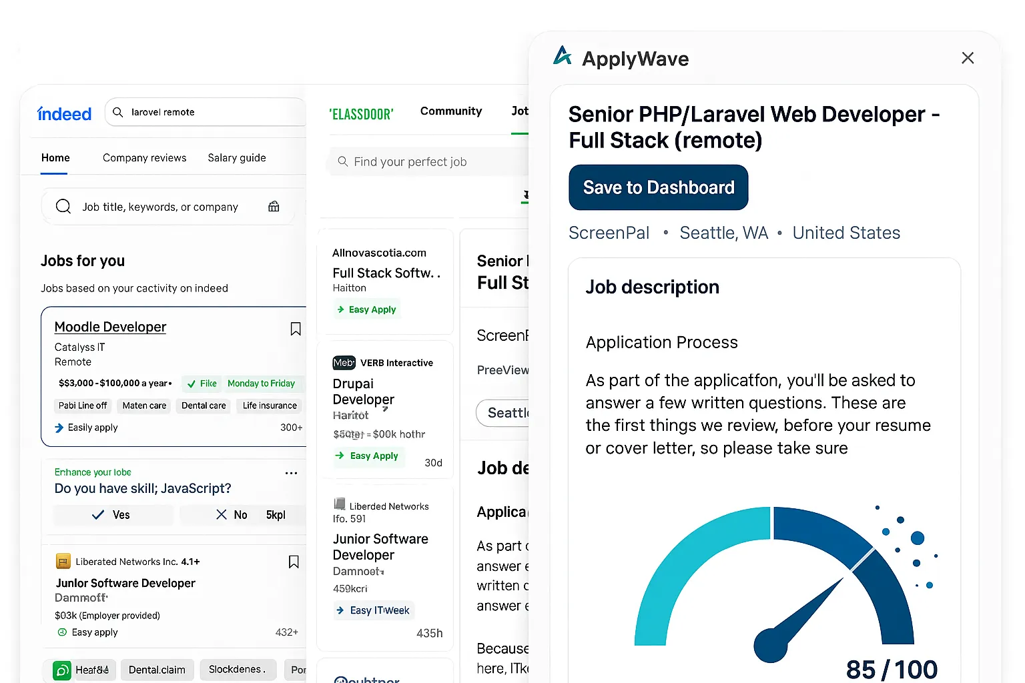Click the magnifier icon in the Glassdoor search bar

coord(342,161)
